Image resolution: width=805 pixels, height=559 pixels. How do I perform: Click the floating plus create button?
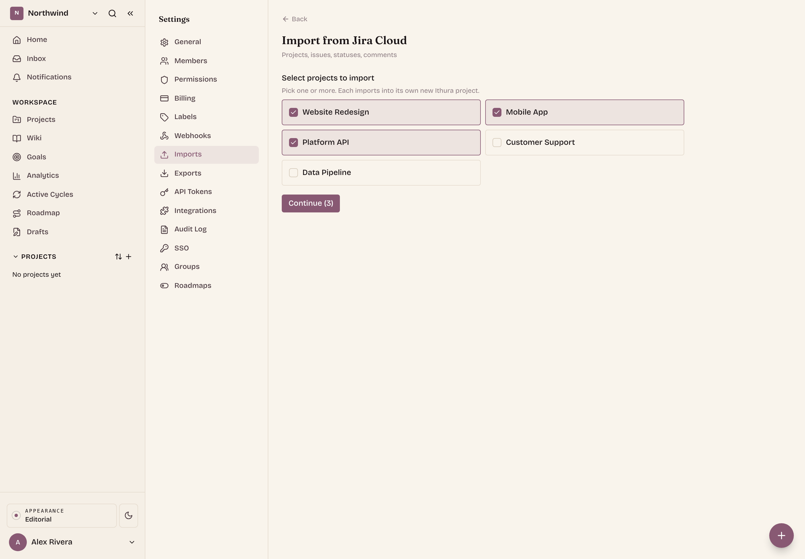781,536
